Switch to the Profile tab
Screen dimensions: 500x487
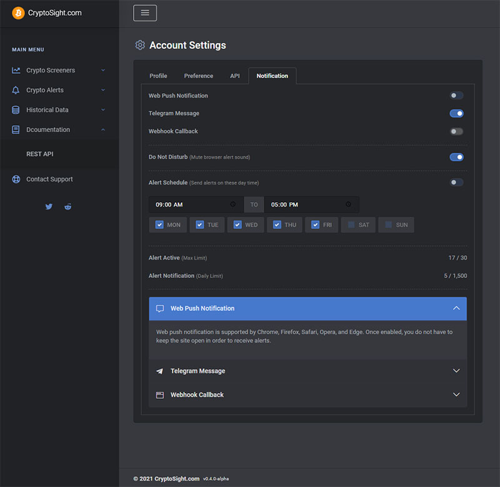coord(158,76)
